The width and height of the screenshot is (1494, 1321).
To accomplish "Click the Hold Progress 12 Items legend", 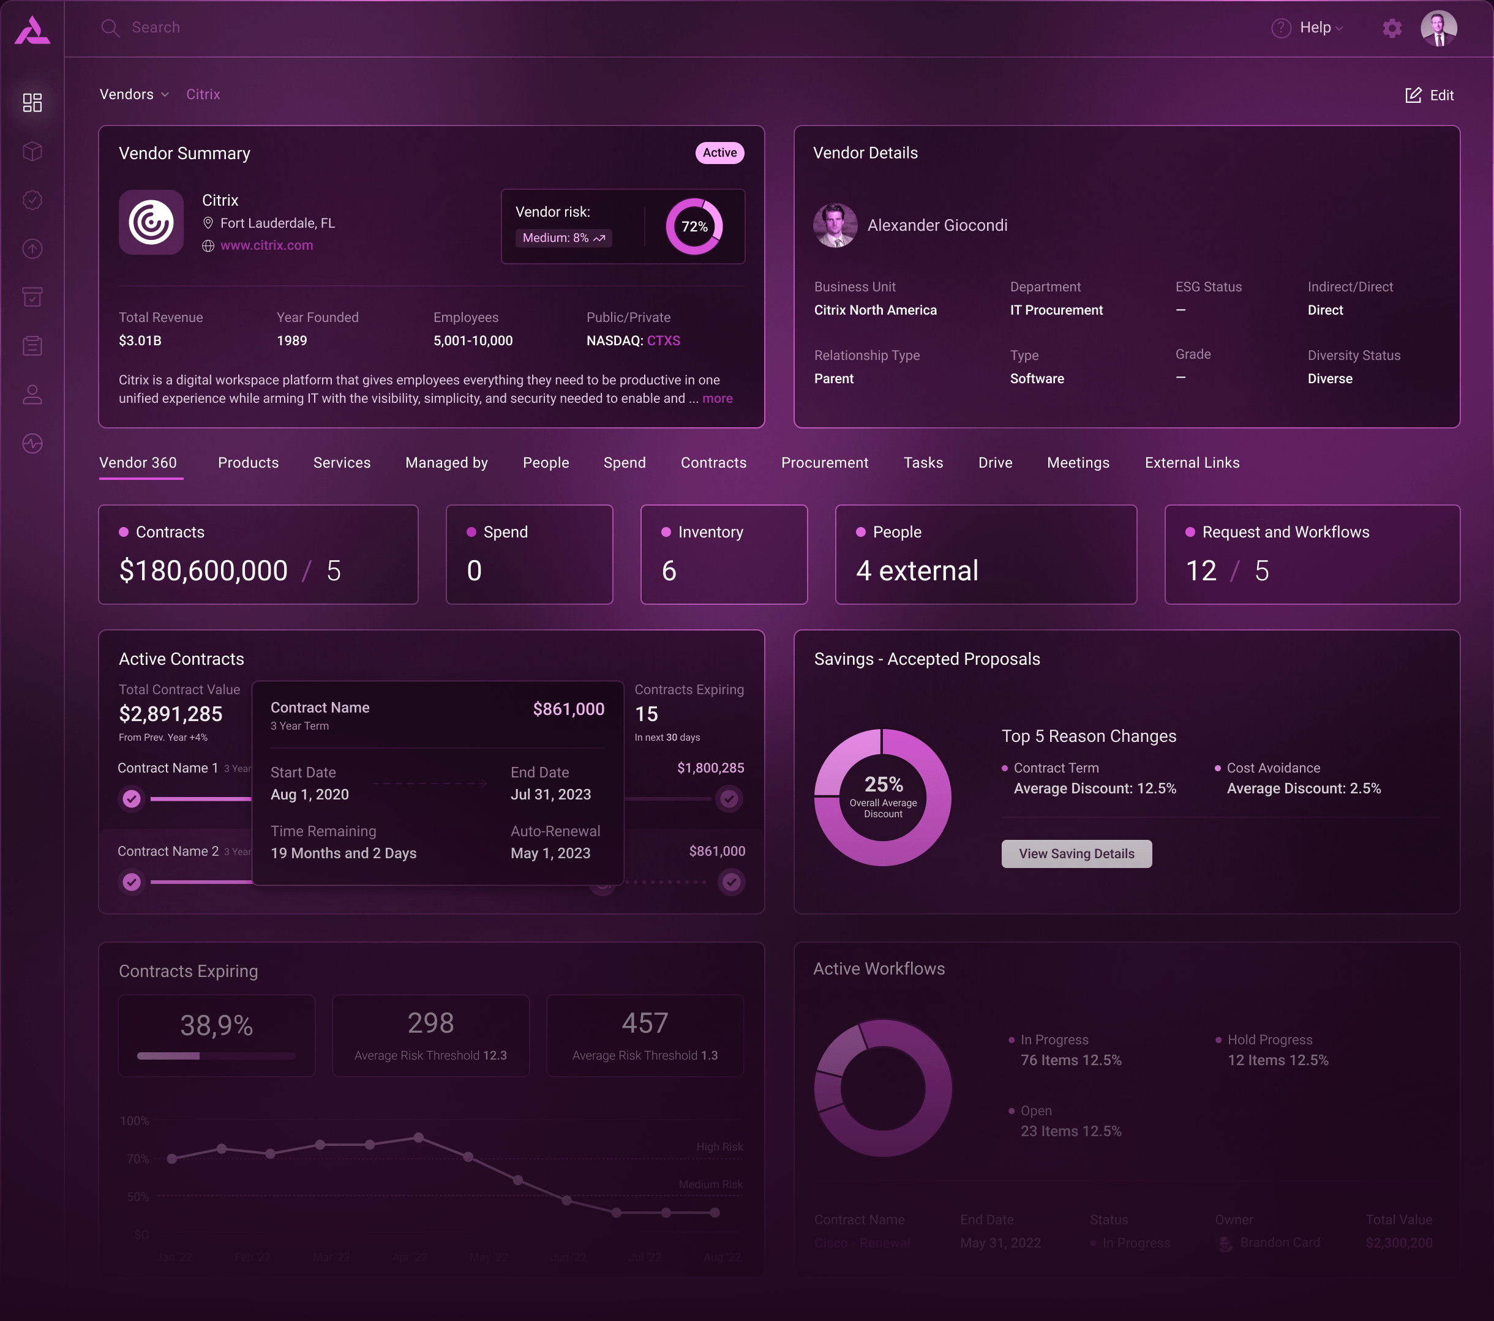I will pos(1272,1049).
